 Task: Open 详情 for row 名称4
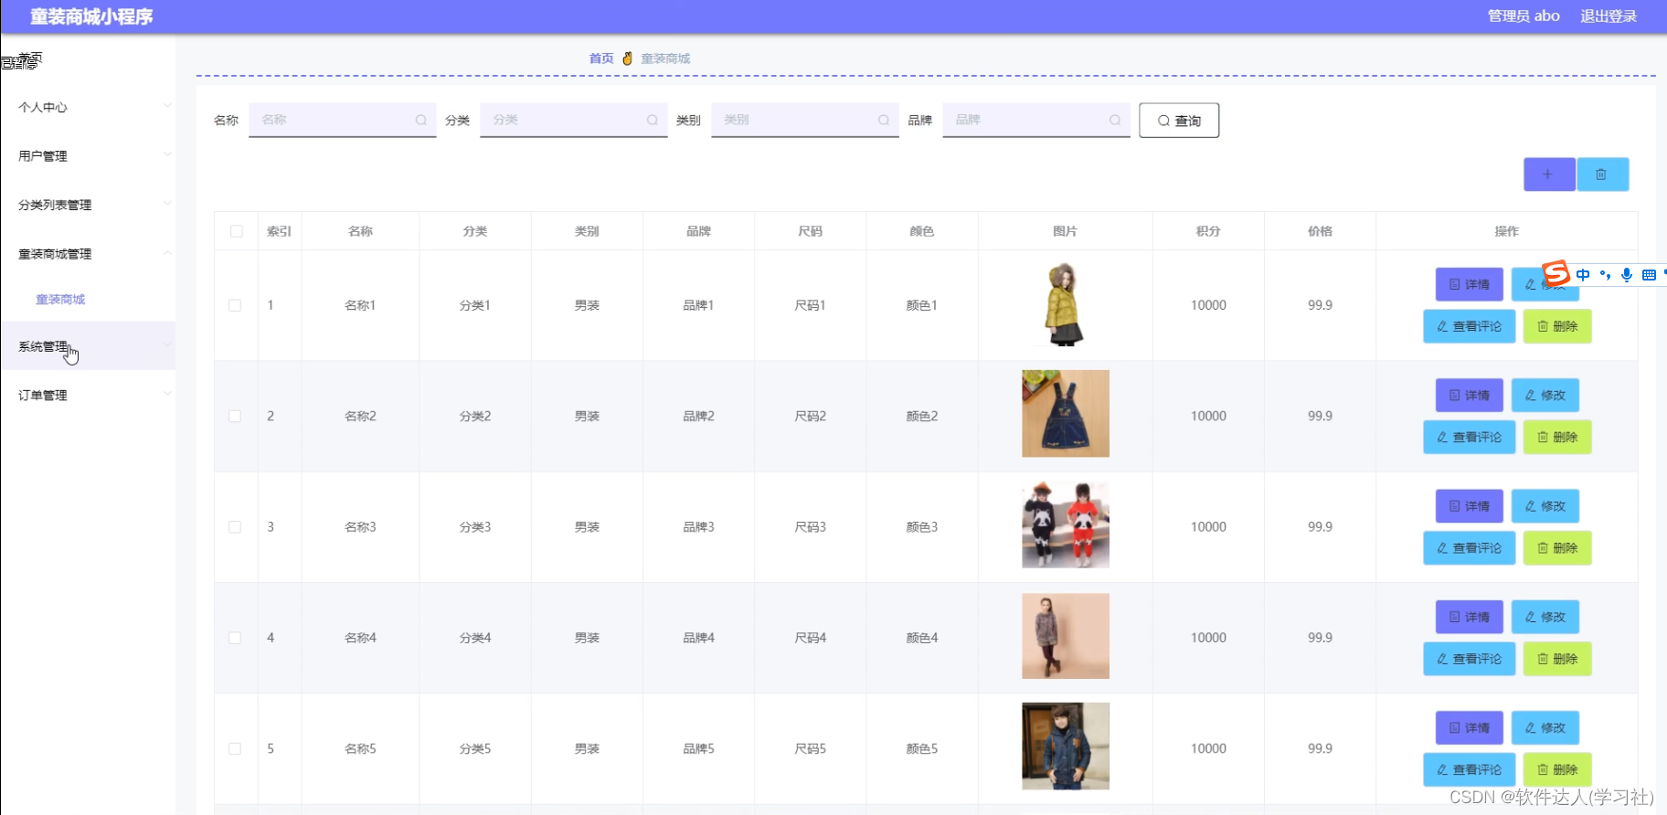point(1469,617)
